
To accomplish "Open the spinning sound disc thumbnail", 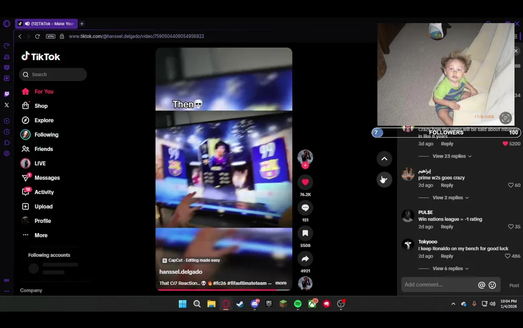I will (305, 283).
